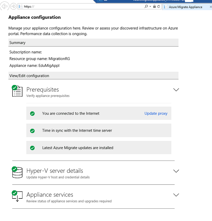The width and height of the screenshot is (212, 221).
Task: Click the Update proxy link
Action: coord(156,113)
